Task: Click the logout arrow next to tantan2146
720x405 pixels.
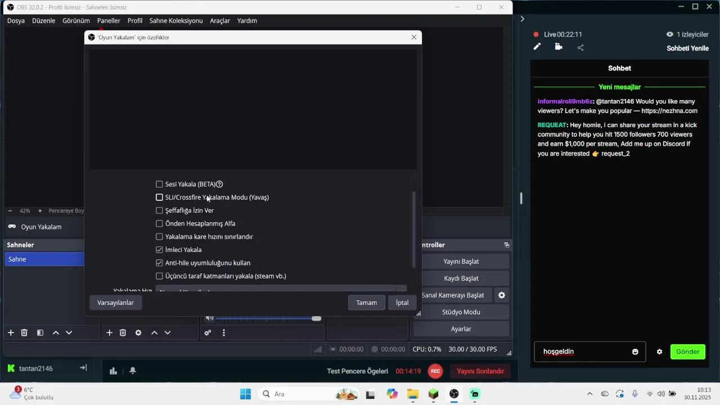Action: point(83,368)
